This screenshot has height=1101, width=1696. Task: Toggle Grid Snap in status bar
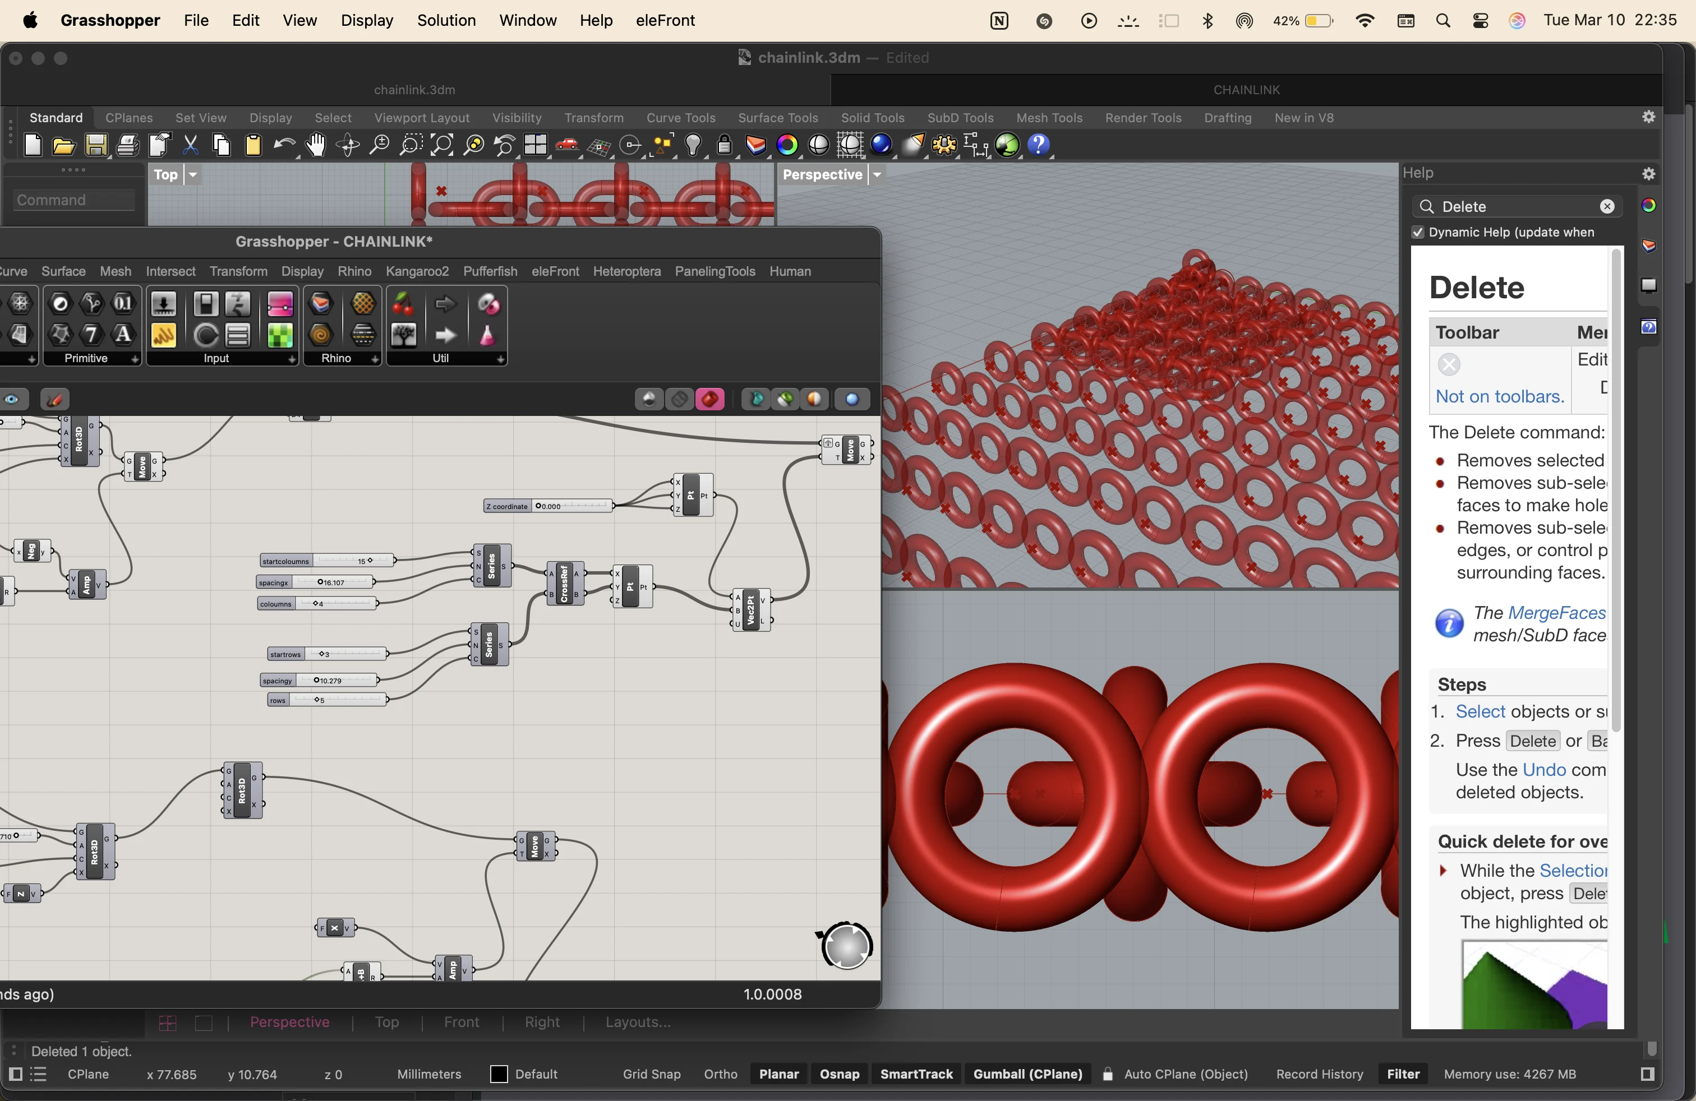[651, 1074]
